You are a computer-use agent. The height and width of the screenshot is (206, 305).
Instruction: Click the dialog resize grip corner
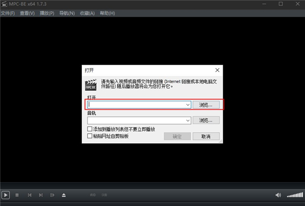click(221, 141)
